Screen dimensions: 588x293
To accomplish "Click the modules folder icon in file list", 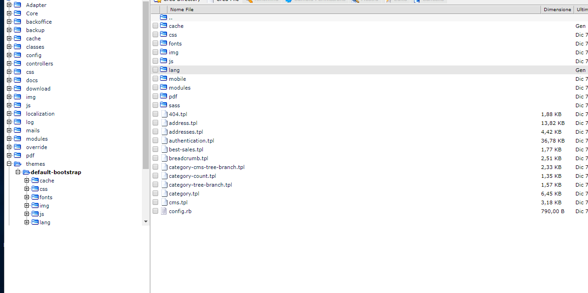I will 163,87.
